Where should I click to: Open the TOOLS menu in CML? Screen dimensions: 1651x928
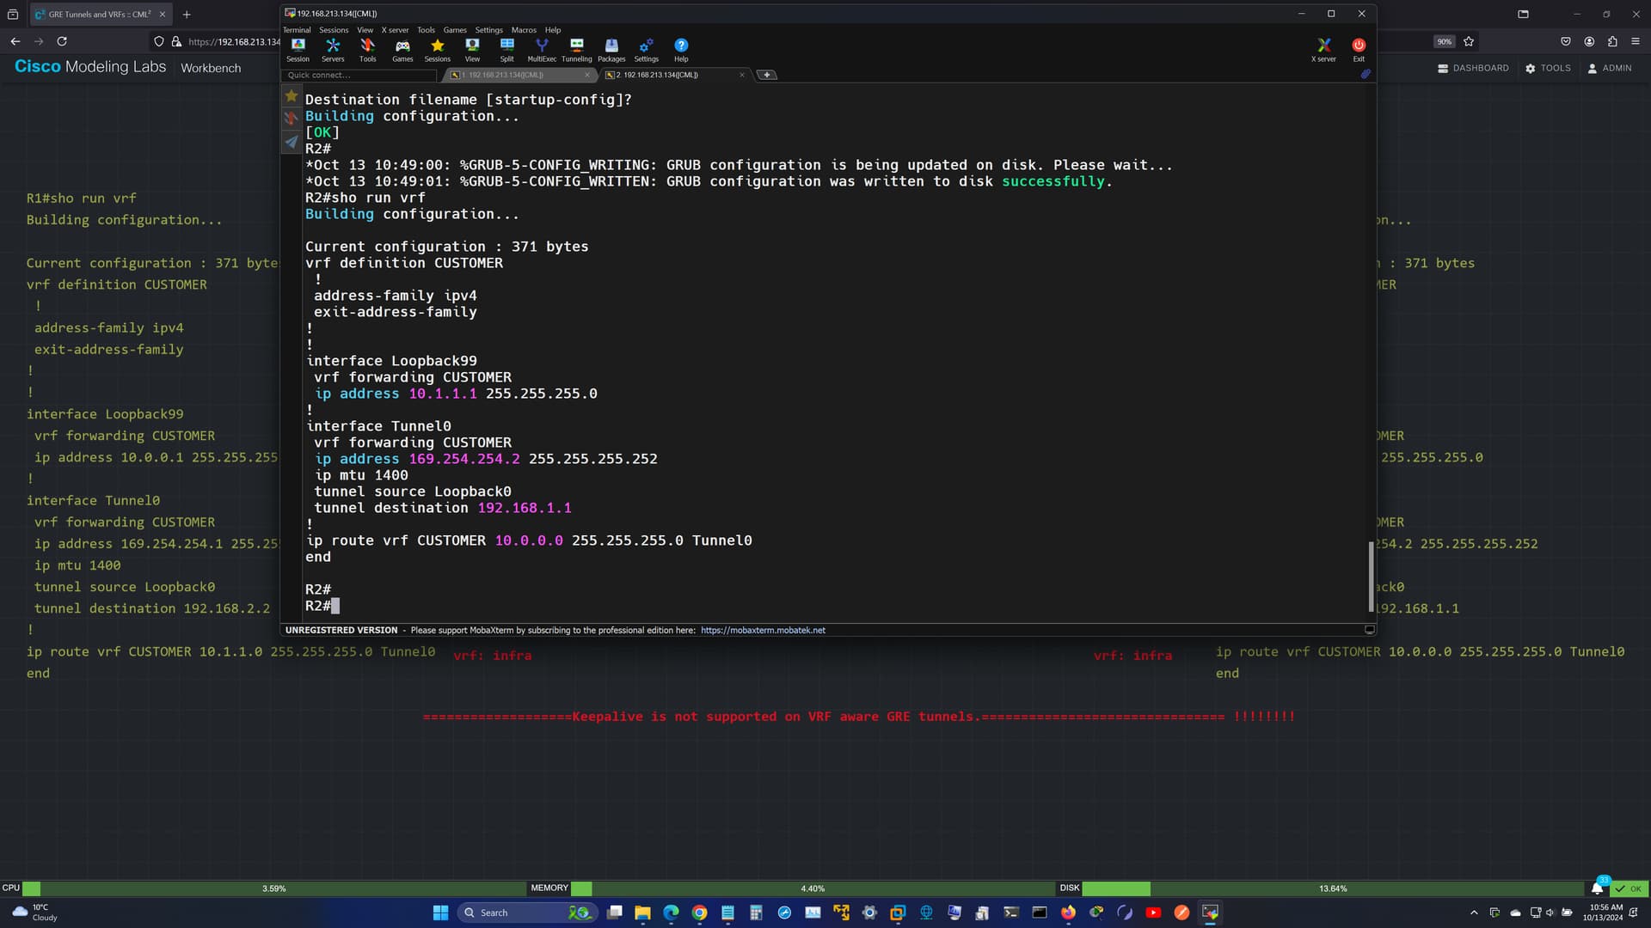click(x=1548, y=68)
